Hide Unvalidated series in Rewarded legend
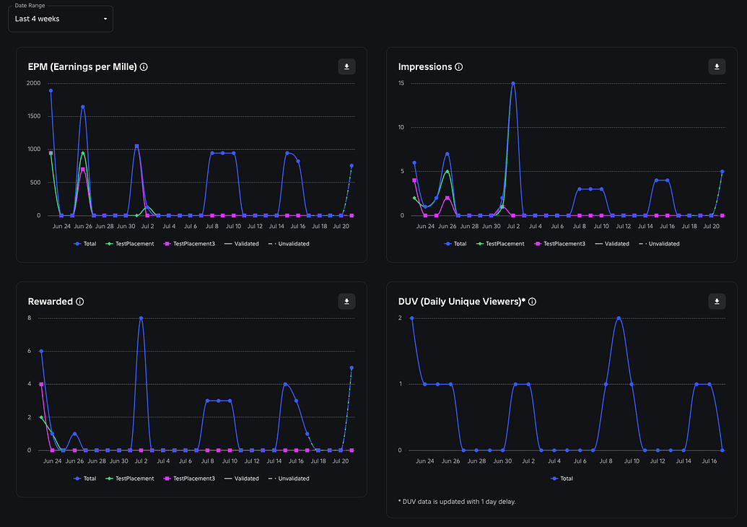 pyautogui.click(x=289, y=479)
